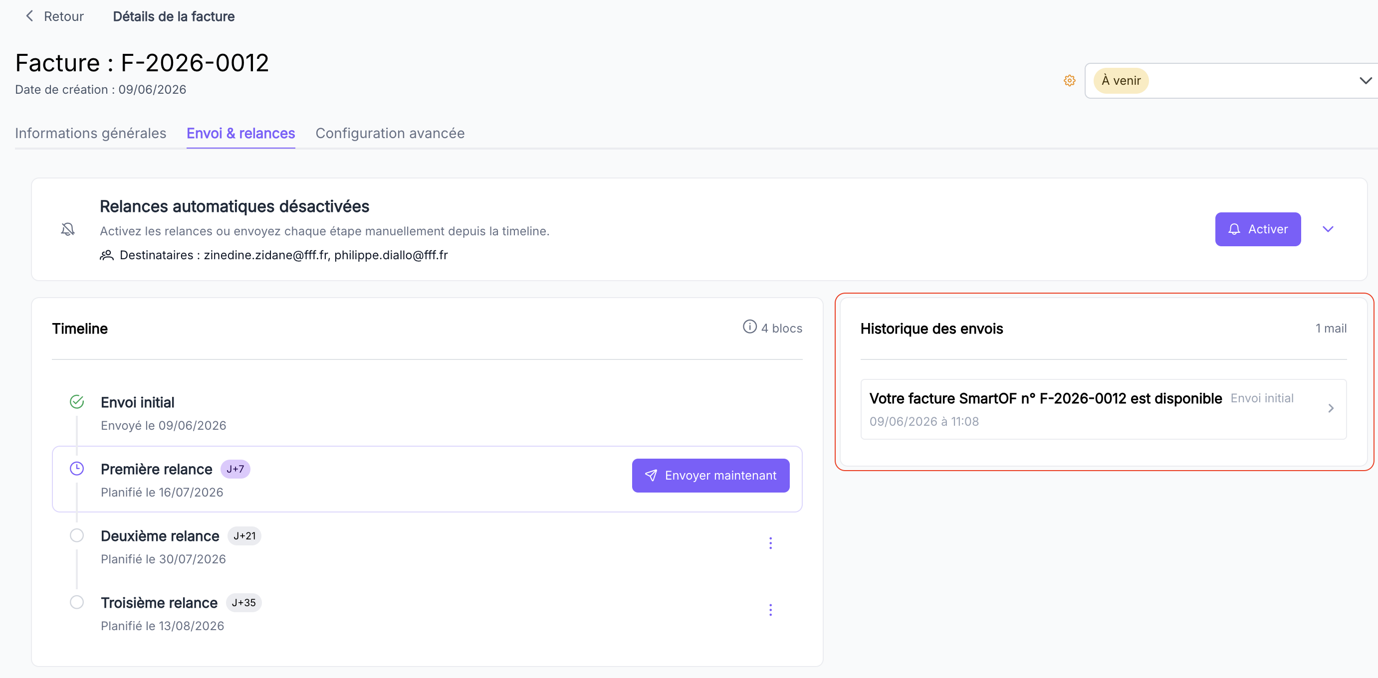Click the J+21 badge
The width and height of the screenshot is (1378, 678).
[x=244, y=536]
